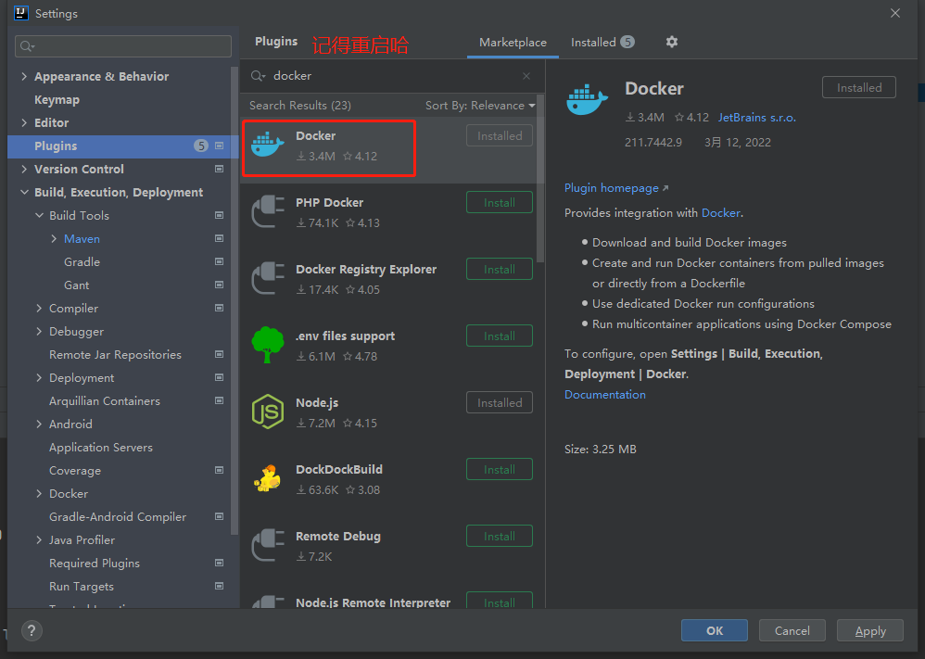Click the large Docker logo in details pane

coord(587,99)
